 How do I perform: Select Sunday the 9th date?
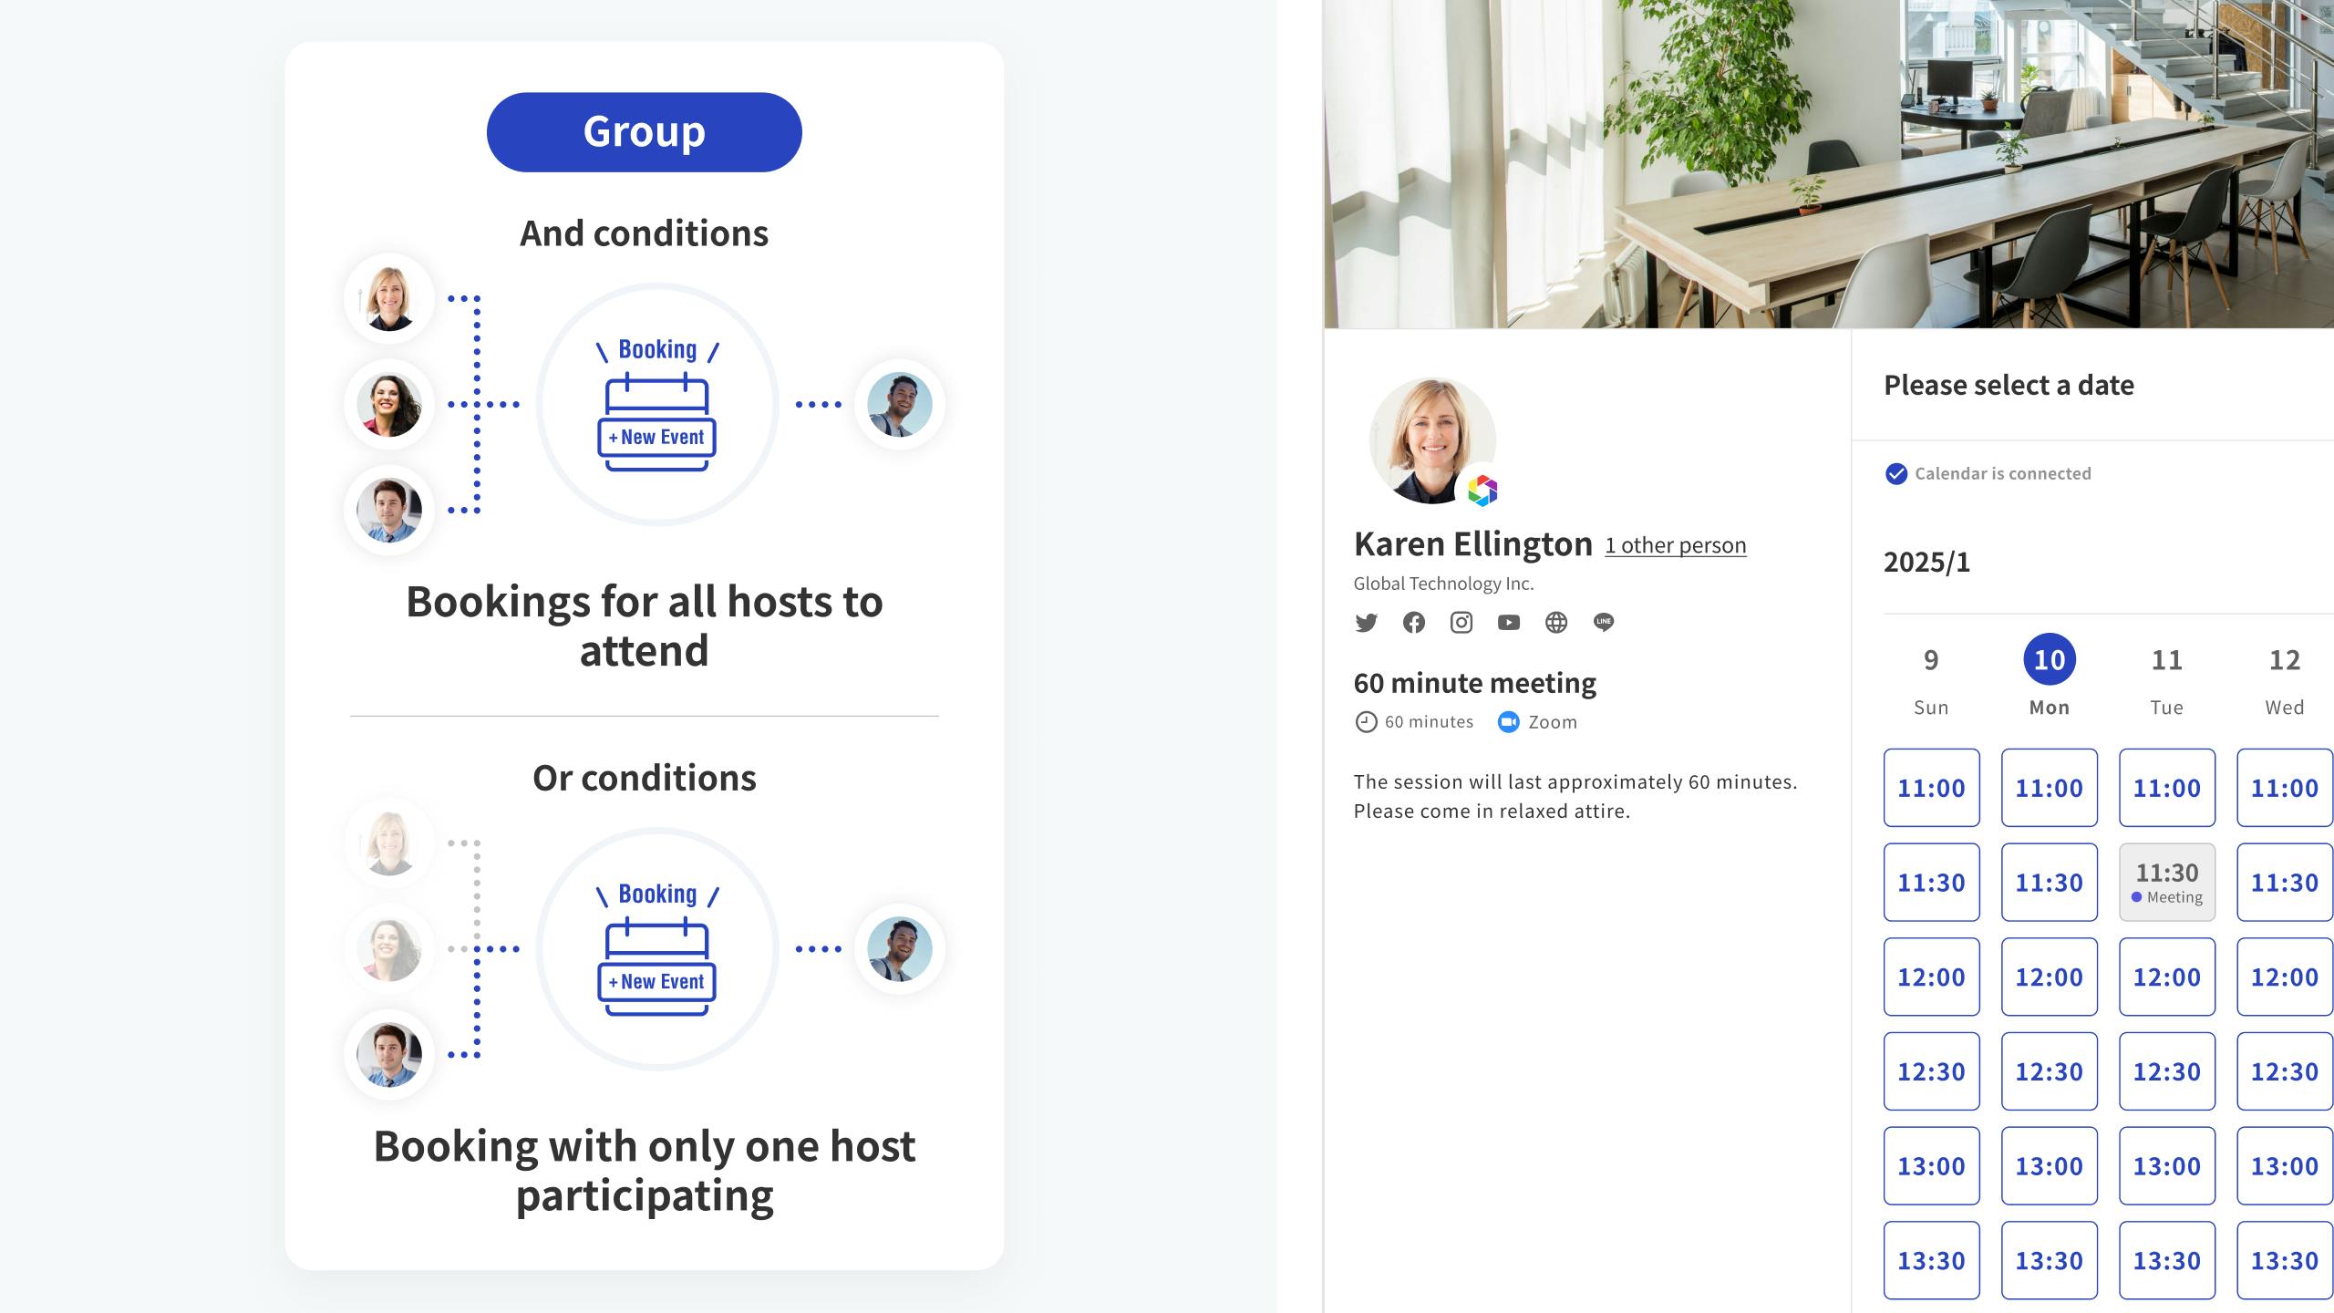1931,660
